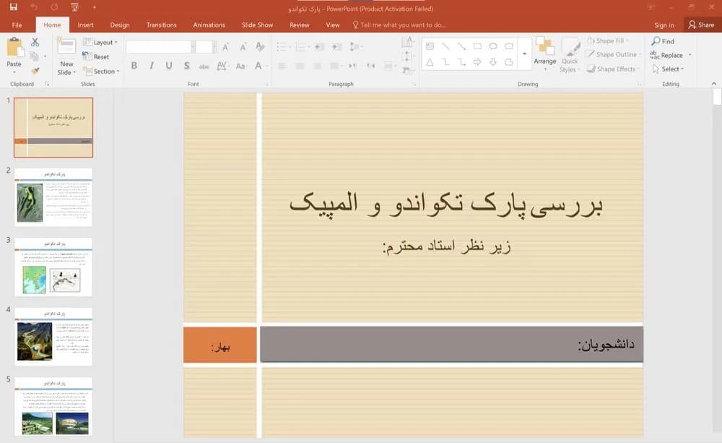722x443 pixels.
Task: Toggle Text Shadow formatting
Action: pos(186,66)
